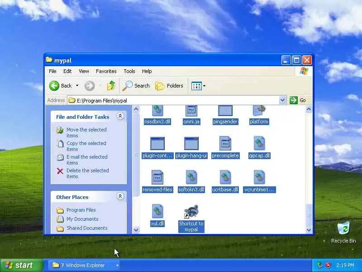Screen dimensions: 362x272
Task: Open the Edit menu
Action: click(x=67, y=71)
